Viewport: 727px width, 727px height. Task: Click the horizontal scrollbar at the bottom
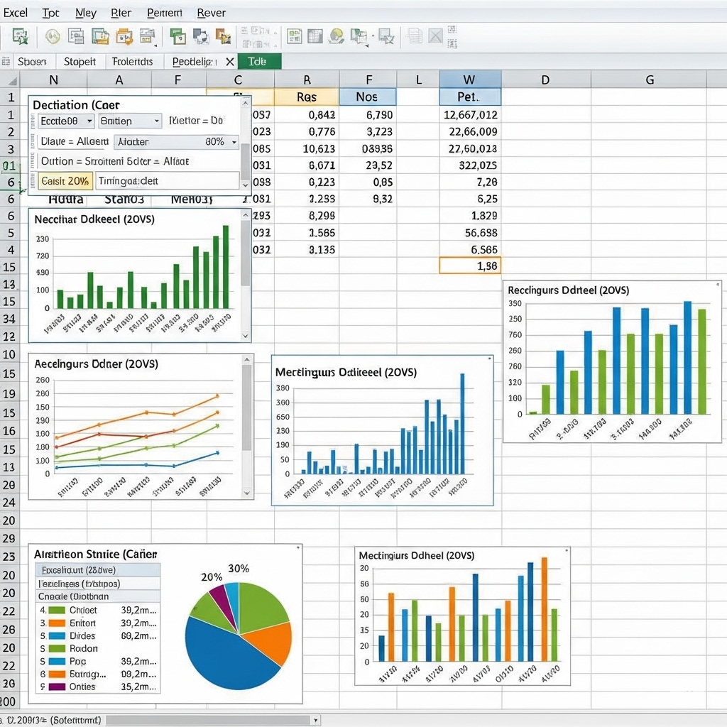(x=209, y=720)
